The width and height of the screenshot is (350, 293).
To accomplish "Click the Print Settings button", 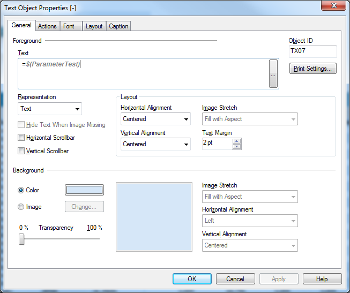I will click(312, 69).
